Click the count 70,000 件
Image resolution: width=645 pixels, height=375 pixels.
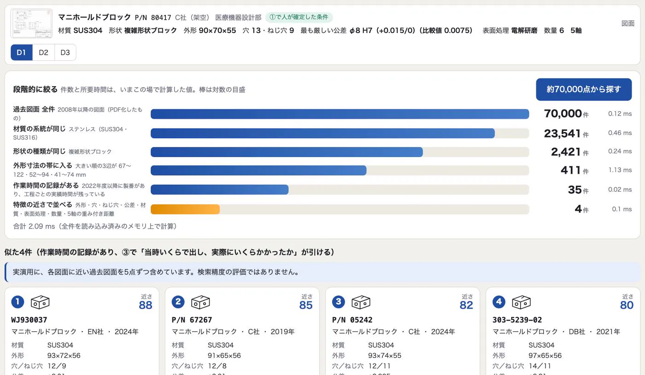(566, 114)
